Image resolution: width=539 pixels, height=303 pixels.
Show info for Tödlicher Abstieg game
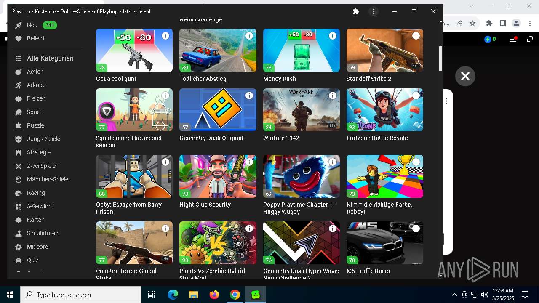click(x=249, y=36)
